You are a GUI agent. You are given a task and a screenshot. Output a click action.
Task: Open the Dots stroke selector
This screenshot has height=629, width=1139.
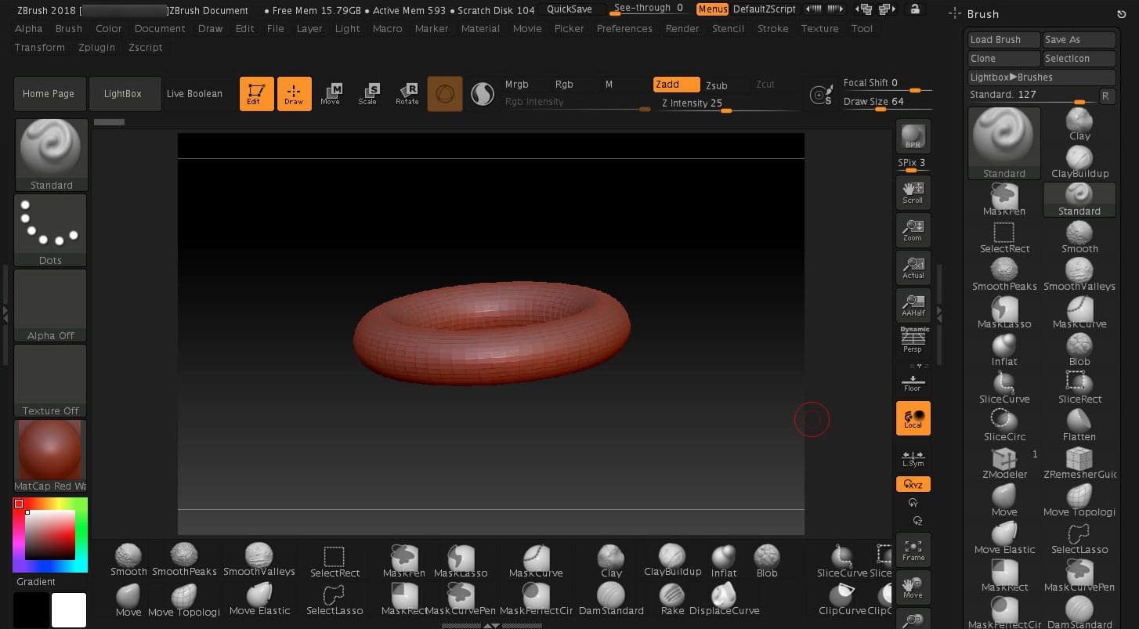pos(51,230)
